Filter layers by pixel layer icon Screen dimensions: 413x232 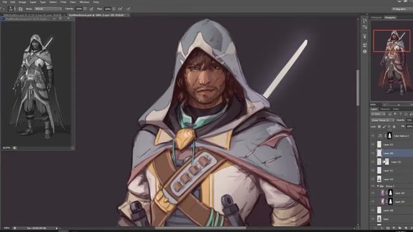pyautogui.click(x=390, y=114)
